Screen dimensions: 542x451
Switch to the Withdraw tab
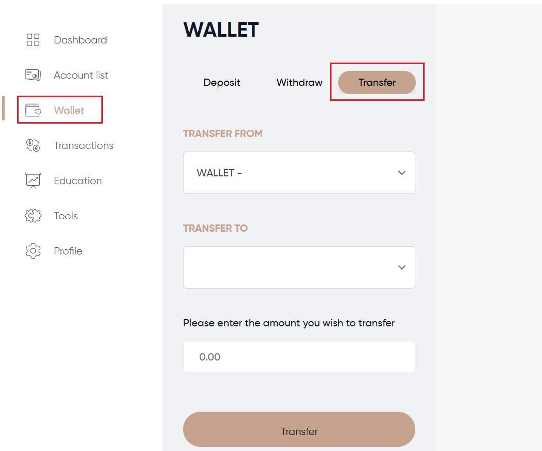pos(299,82)
